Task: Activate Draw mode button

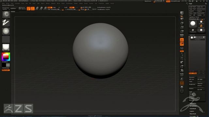Action: [33, 8]
